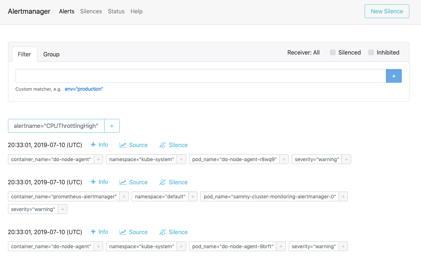Click plus next to namespace="default"

click(x=193, y=197)
